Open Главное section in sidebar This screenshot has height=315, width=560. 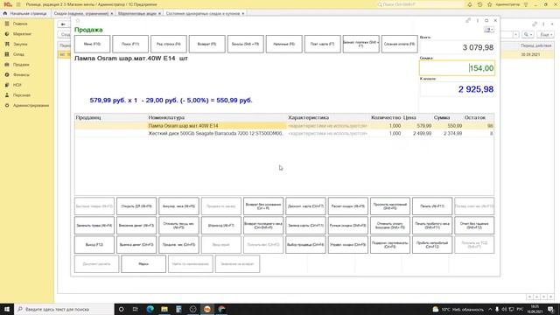pos(20,24)
